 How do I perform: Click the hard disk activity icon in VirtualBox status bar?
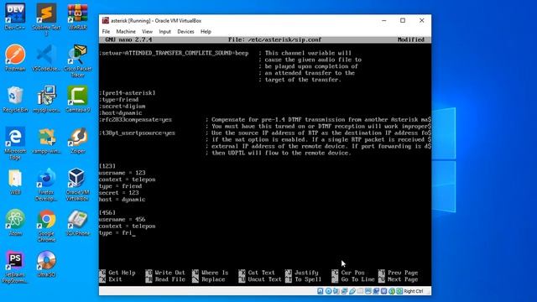pos(321,291)
